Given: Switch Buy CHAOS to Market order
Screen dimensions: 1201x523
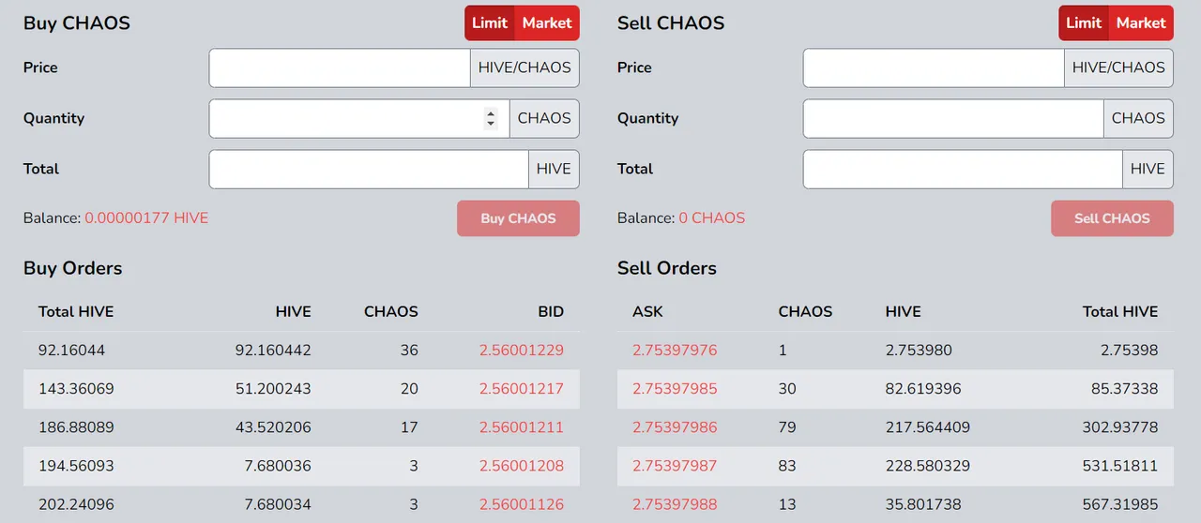Looking at the screenshot, I should (x=547, y=22).
